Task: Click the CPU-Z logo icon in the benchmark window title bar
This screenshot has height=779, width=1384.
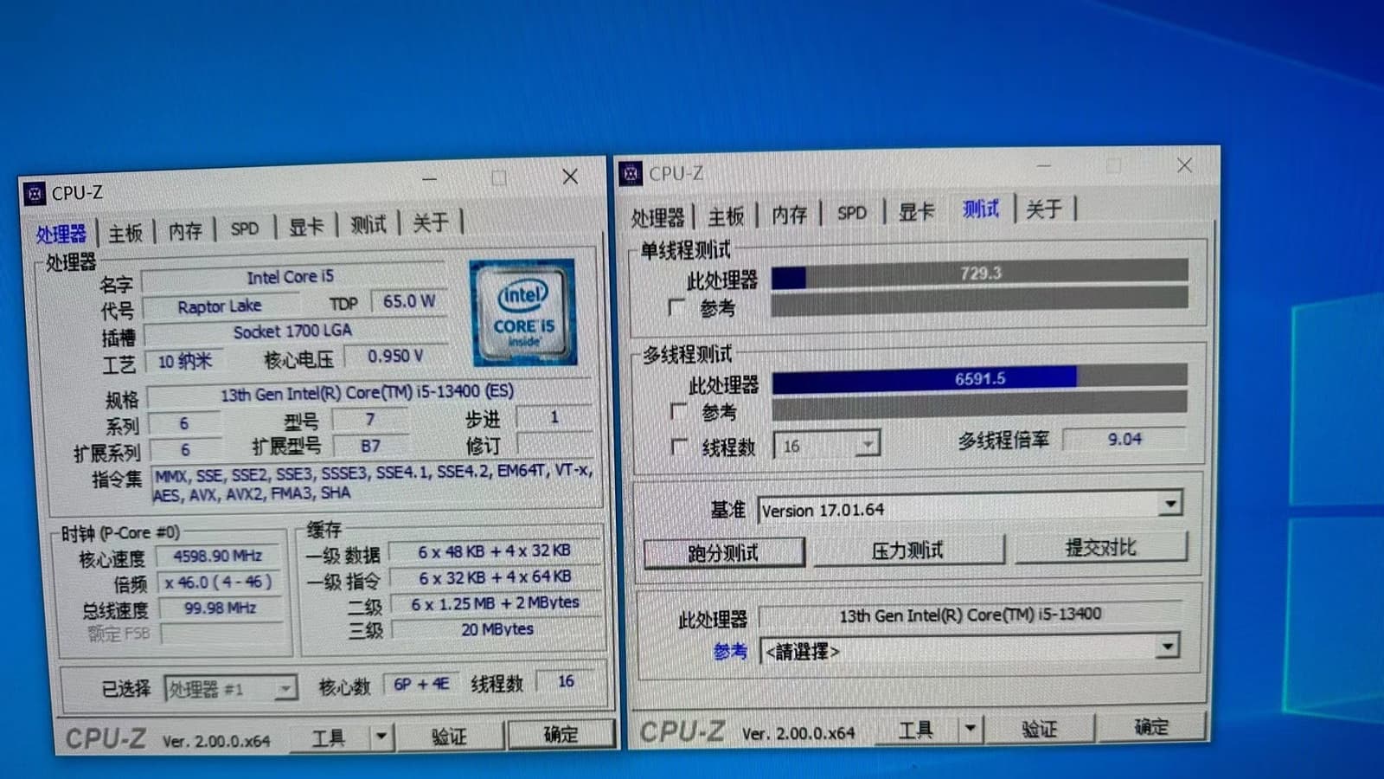Action: click(631, 174)
